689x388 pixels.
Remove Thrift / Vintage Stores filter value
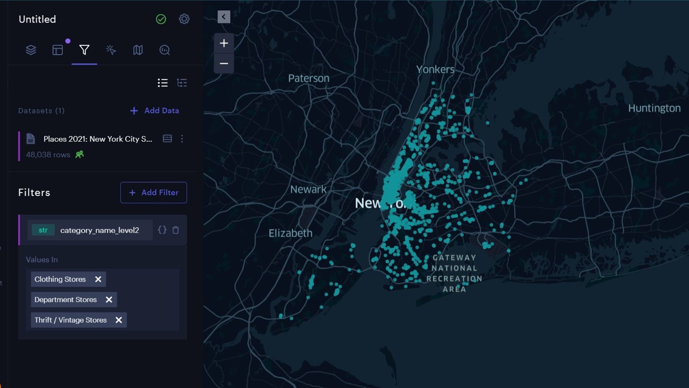(119, 320)
